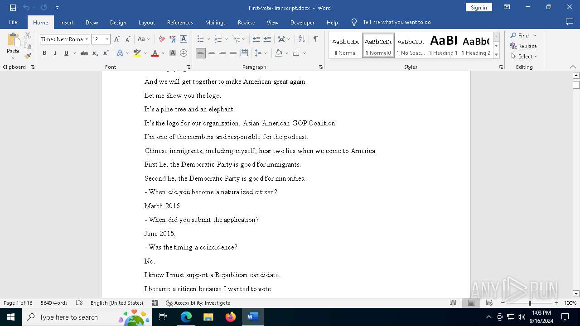
Task: Click the Shrink Font icon
Action: pyautogui.click(x=128, y=39)
